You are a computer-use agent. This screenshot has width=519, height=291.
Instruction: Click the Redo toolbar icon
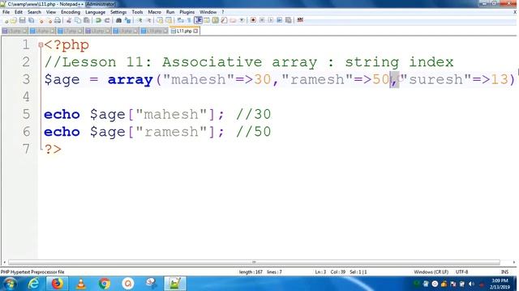[x=107, y=20]
